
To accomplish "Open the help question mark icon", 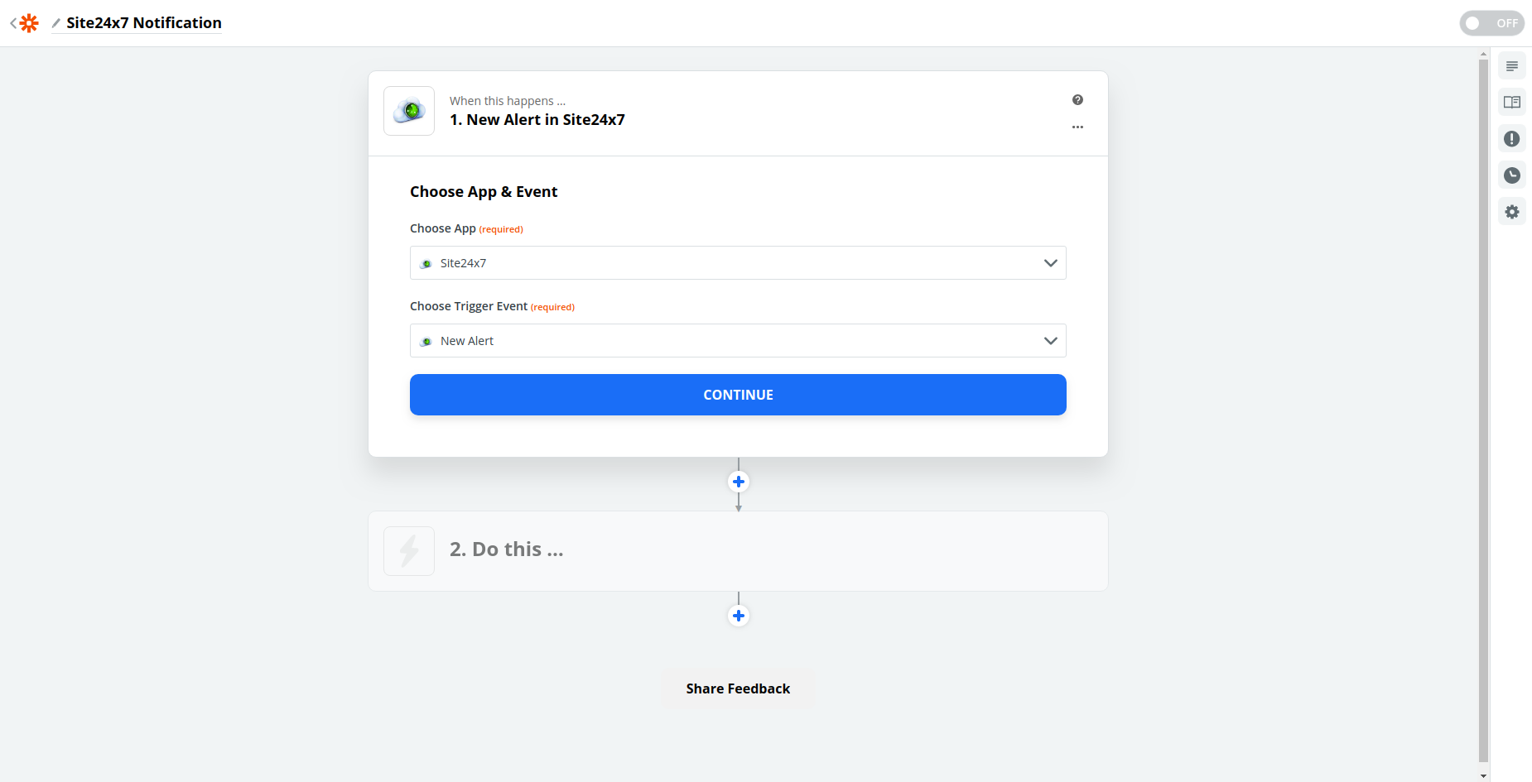I will (1077, 100).
